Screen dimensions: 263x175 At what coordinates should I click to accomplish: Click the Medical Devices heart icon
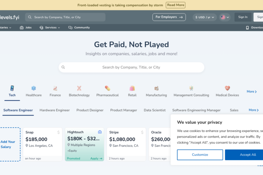pos(227,88)
